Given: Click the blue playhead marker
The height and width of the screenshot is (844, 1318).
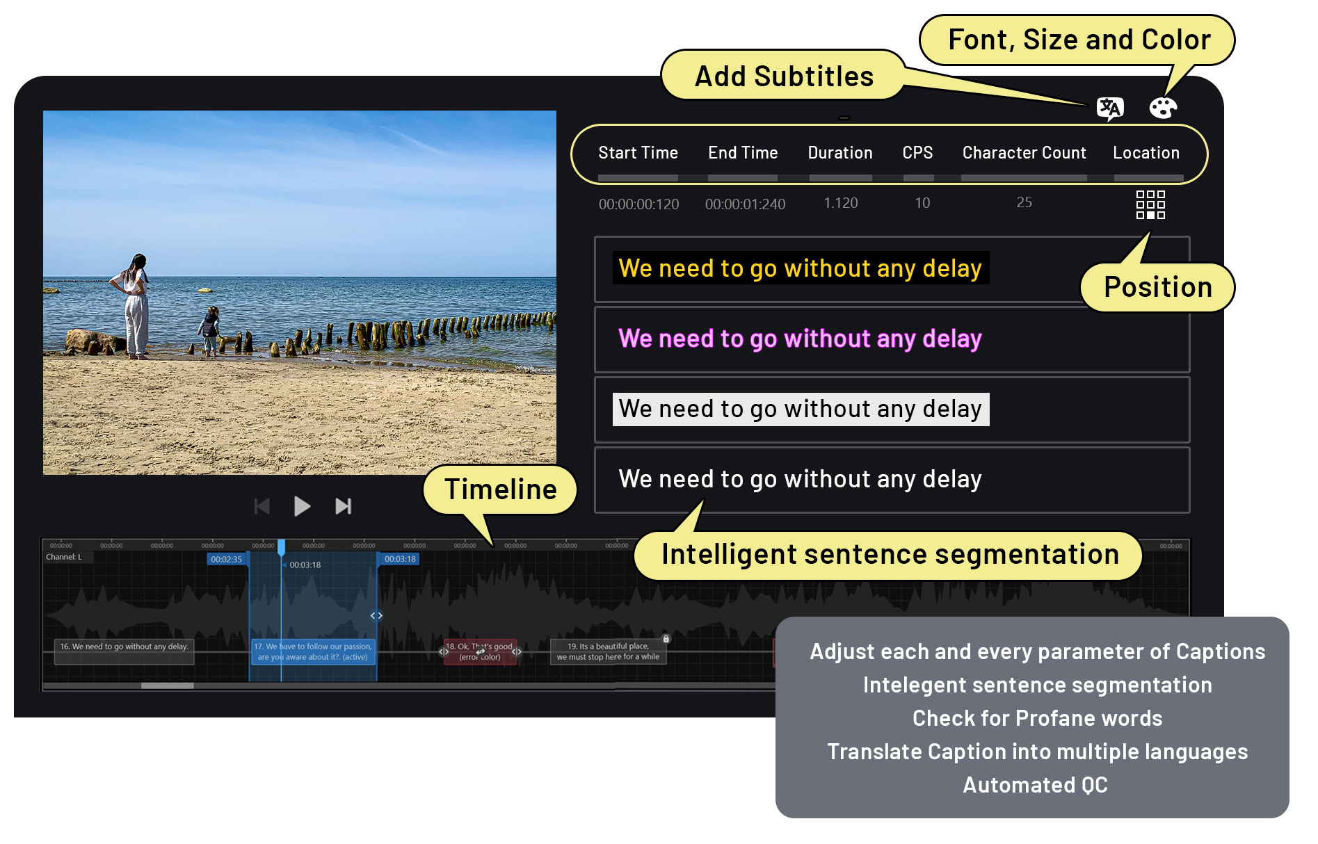Looking at the screenshot, I should 281,547.
